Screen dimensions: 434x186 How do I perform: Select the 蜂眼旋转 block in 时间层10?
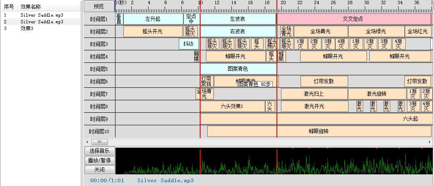(319, 131)
